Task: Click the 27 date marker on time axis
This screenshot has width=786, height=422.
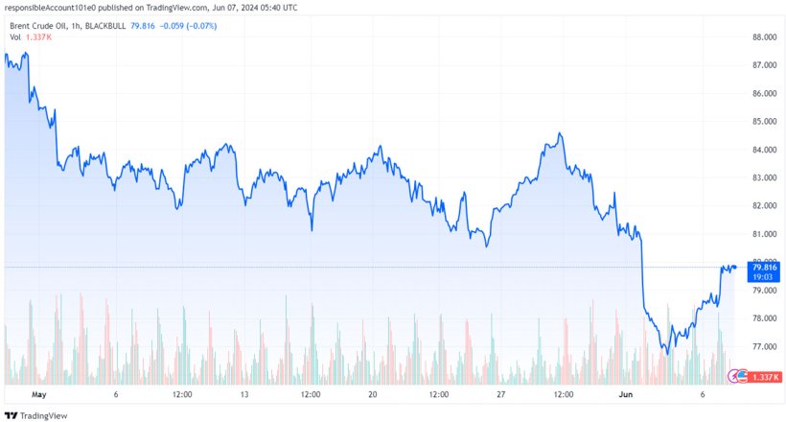Action: [499, 394]
